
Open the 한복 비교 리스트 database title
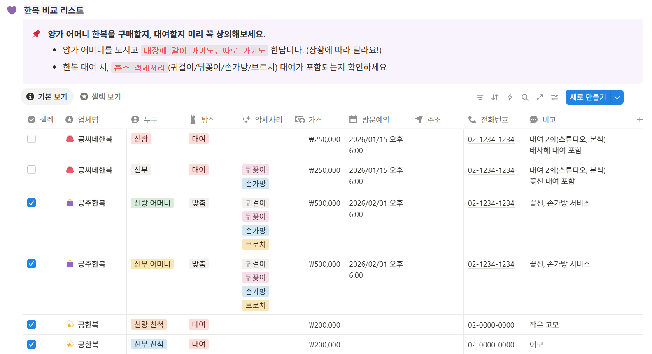(x=54, y=10)
